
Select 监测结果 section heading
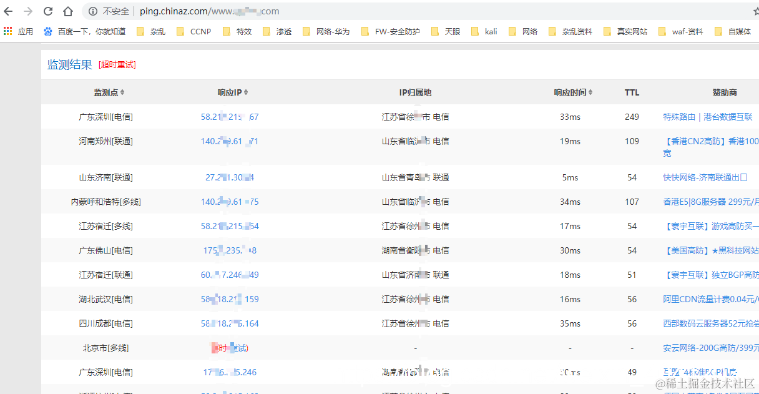point(70,64)
